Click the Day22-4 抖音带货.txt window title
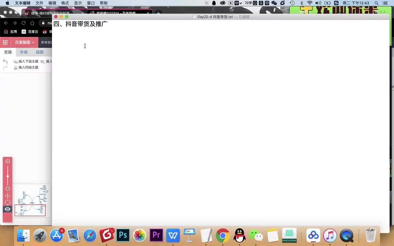 (215, 17)
